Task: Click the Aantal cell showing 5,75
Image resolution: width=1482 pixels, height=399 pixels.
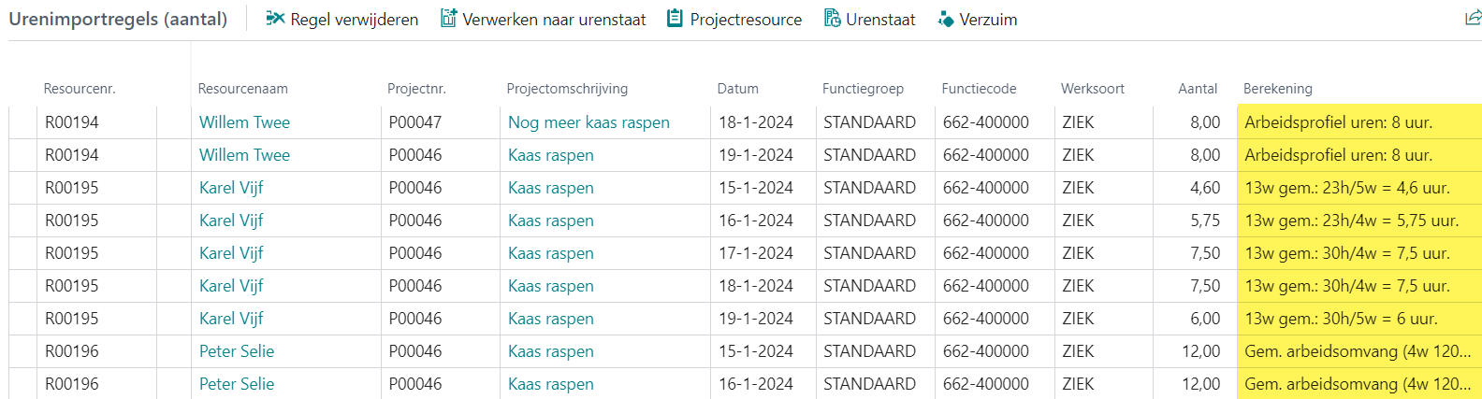Action: pyautogui.click(x=1204, y=221)
